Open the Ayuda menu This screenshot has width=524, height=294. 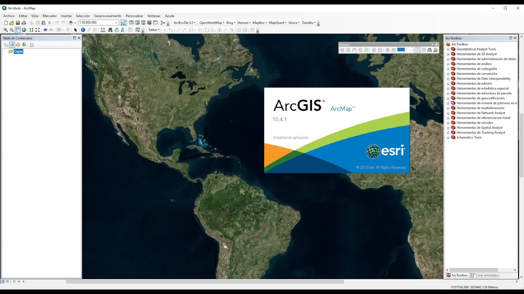(169, 16)
